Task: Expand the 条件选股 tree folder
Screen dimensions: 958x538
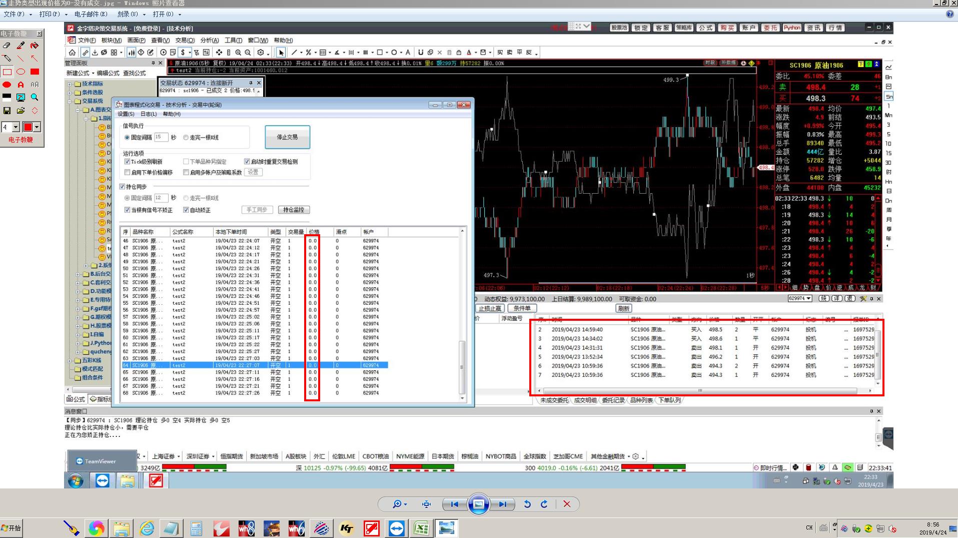Action: coord(70,93)
